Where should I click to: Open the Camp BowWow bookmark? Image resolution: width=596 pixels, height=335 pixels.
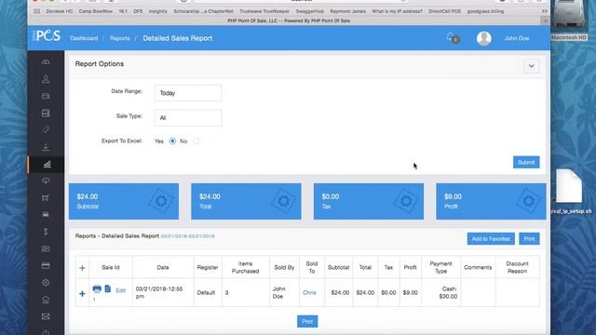click(x=96, y=11)
